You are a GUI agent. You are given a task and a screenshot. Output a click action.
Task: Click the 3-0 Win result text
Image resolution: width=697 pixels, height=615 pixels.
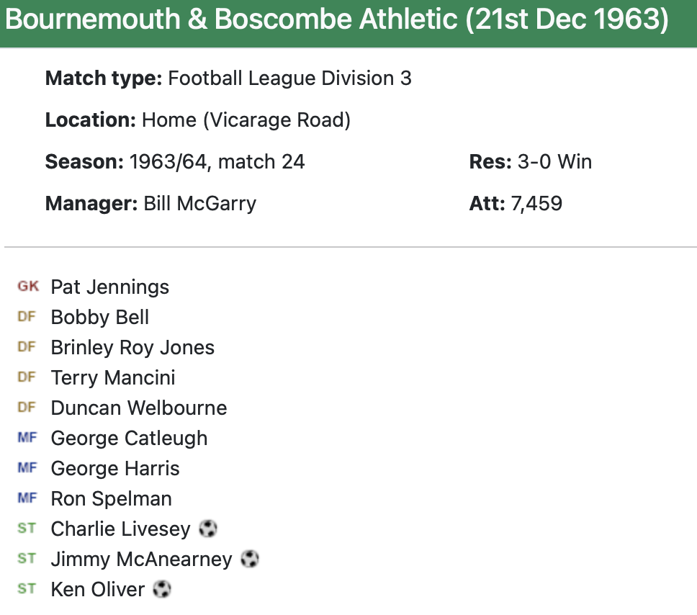[x=554, y=162]
